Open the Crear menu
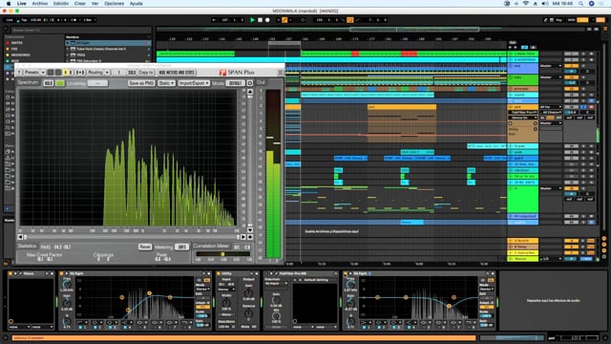611x344 pixels. click(80, 4)
